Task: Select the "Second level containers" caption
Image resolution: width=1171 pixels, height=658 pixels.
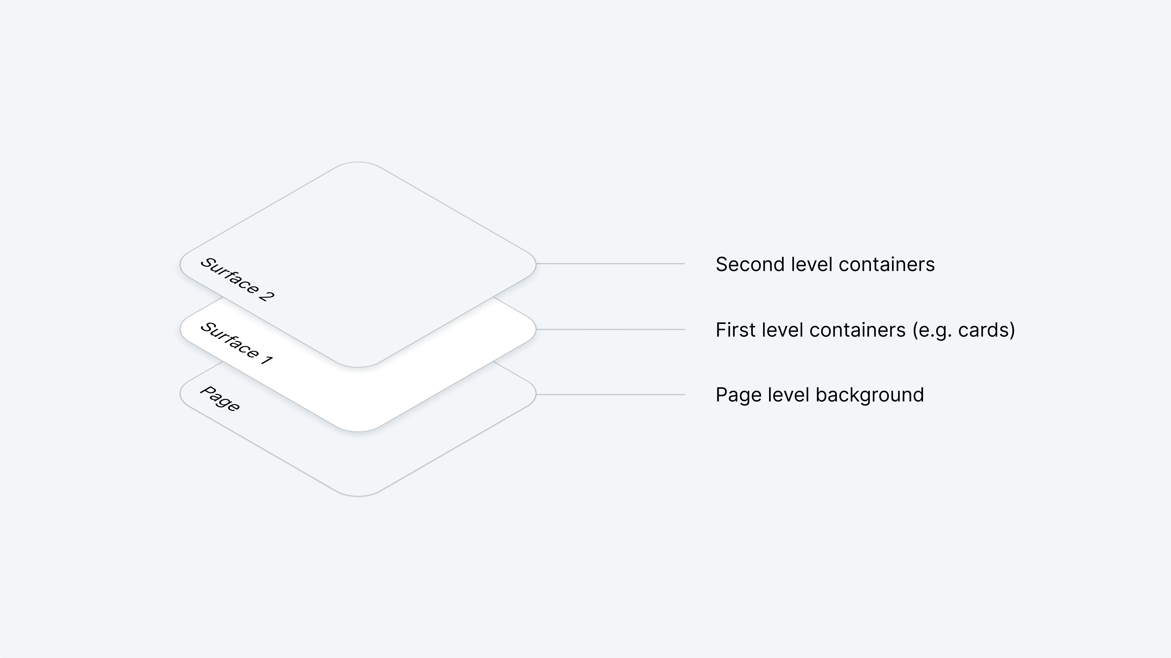Action: [x=825, y=264]
